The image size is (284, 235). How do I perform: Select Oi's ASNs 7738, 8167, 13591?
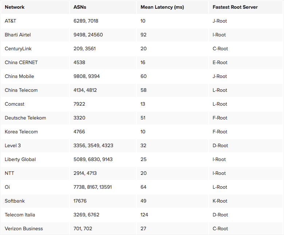[x=92, y=187]
